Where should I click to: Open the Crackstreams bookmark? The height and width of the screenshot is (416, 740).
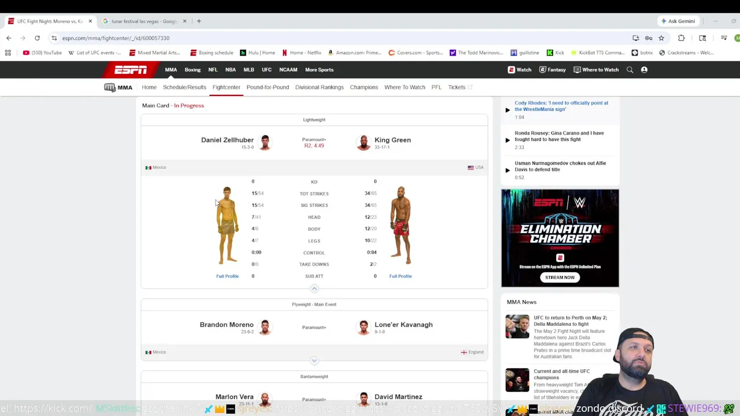coord(686,53)
